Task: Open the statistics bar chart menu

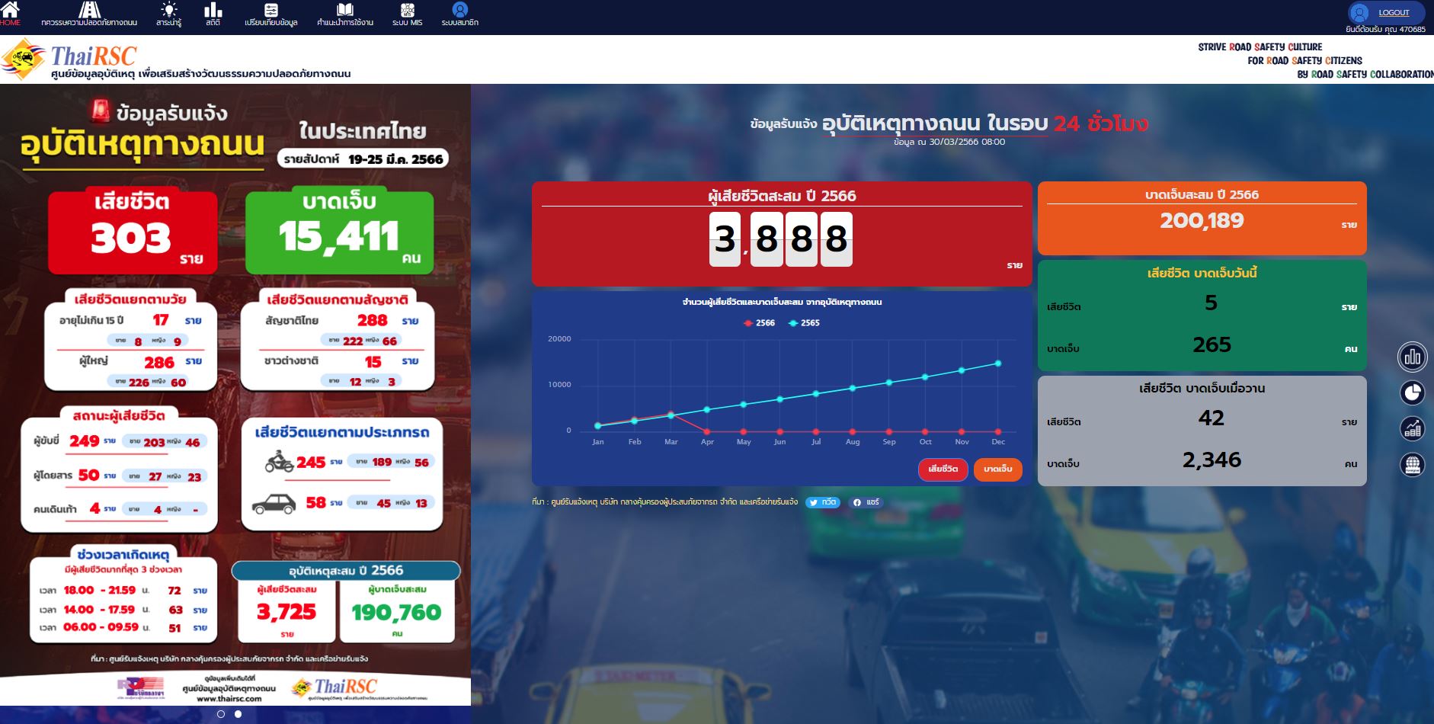Action: click(x=213, y=11)
